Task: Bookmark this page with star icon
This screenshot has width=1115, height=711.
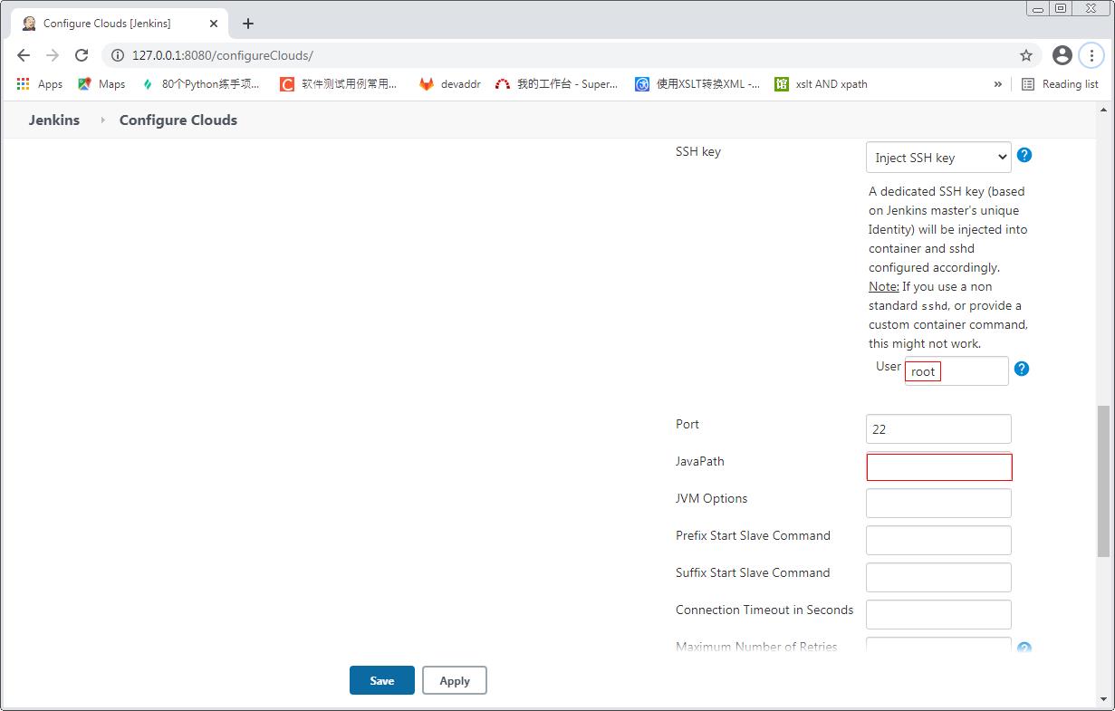Action: [x=1026, y=55]
